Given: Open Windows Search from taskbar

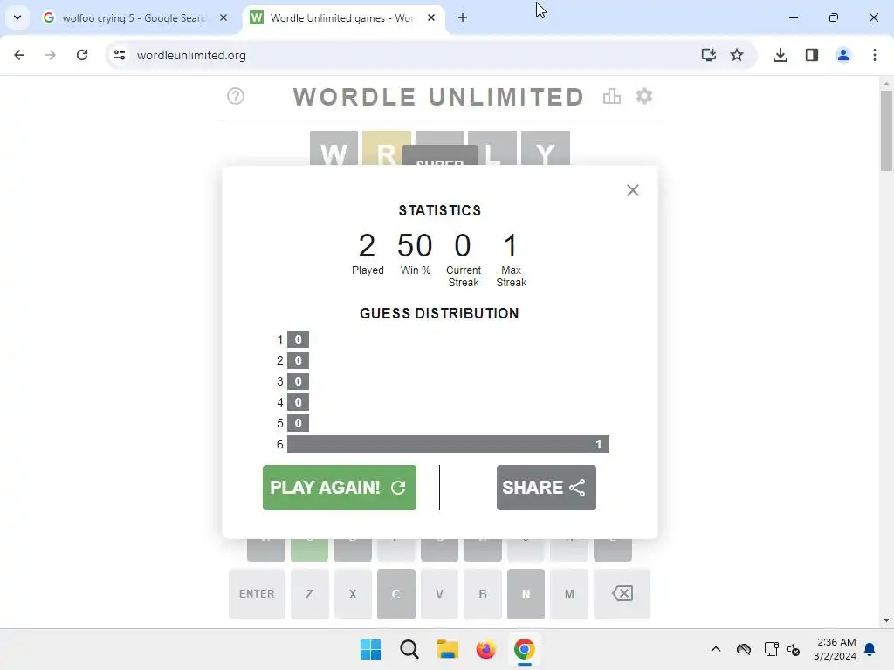Looking at the screenshot, I should coord(409,649).
